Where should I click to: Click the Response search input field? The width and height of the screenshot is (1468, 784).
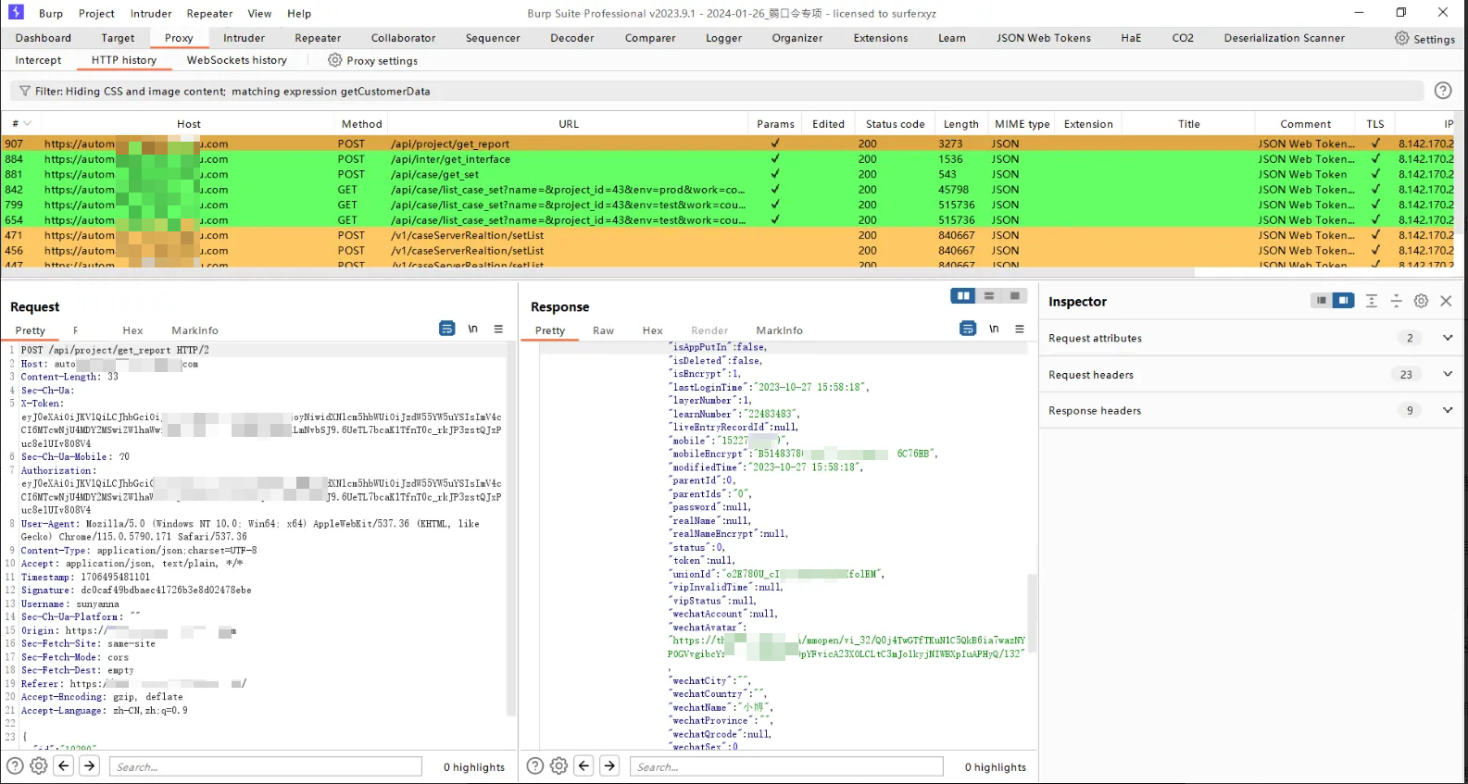(786, 766)
